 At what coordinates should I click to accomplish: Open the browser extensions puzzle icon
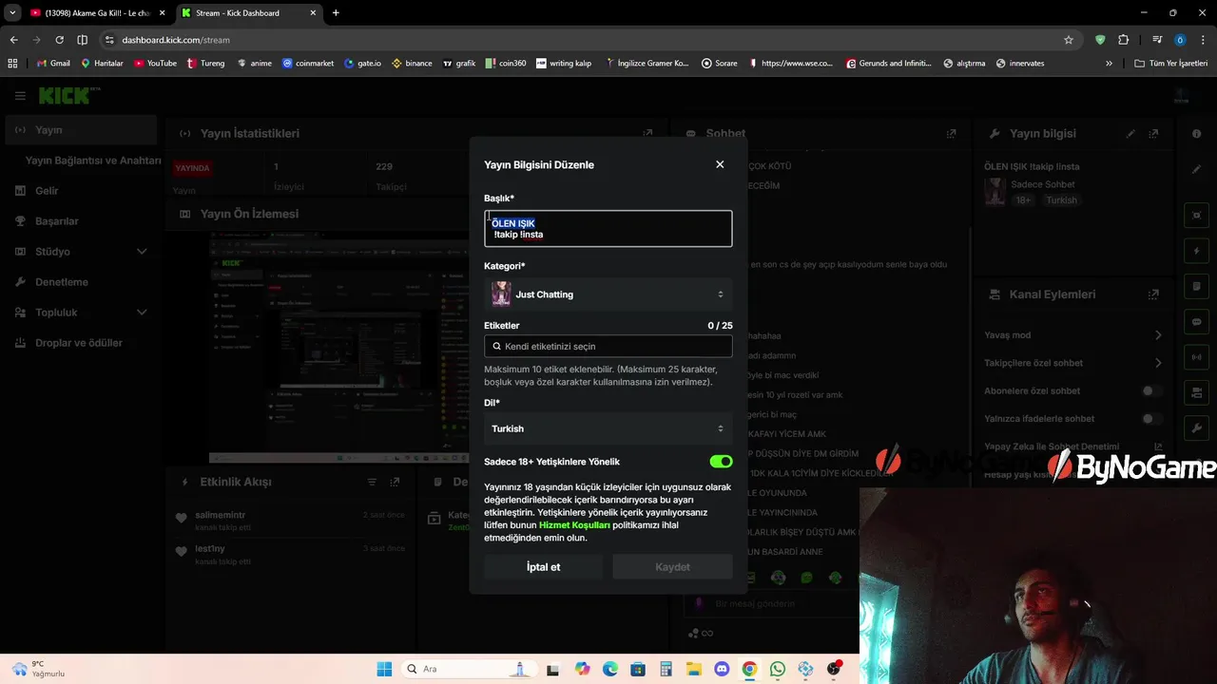coord(1124,40)
